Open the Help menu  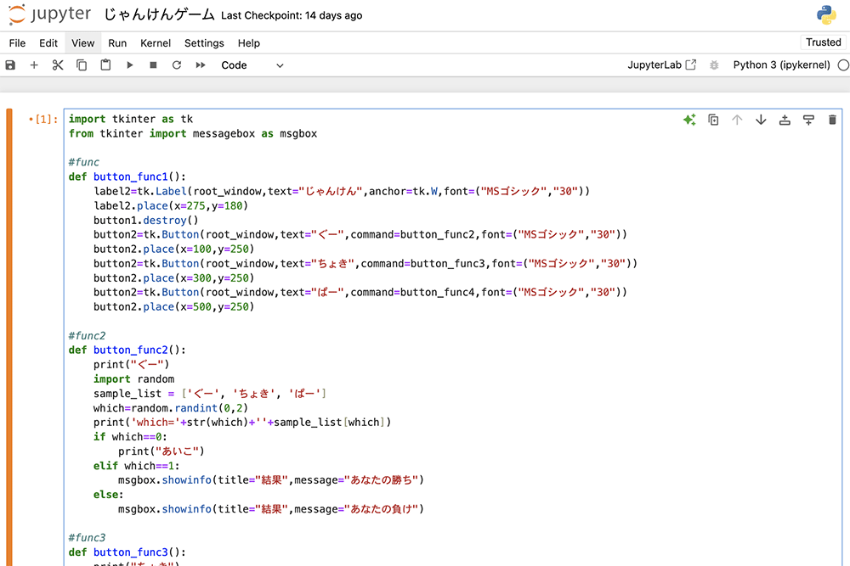pyautogui.click(x=249, y=42)
